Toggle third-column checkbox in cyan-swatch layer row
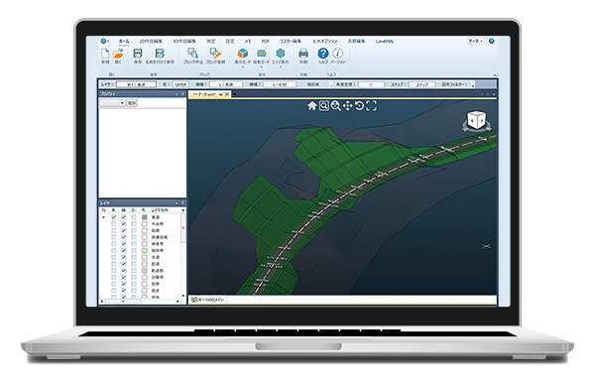This screenshot has width=595, height=383. pos(134,257)
